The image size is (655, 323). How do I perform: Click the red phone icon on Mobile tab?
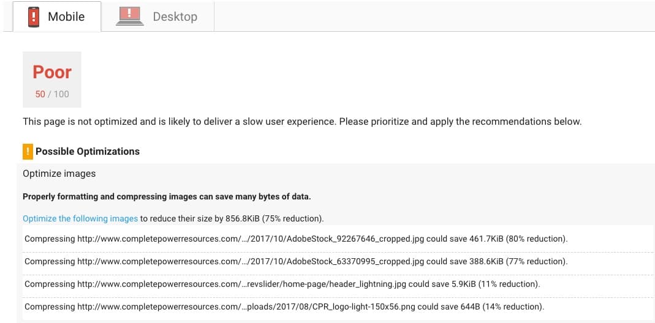[x=34, y=17]
